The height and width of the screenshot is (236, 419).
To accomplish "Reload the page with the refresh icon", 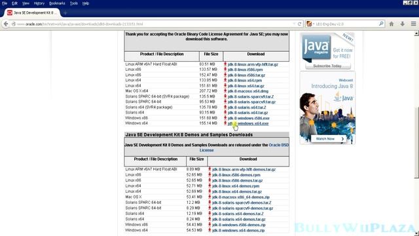I will tap(300, 24).
